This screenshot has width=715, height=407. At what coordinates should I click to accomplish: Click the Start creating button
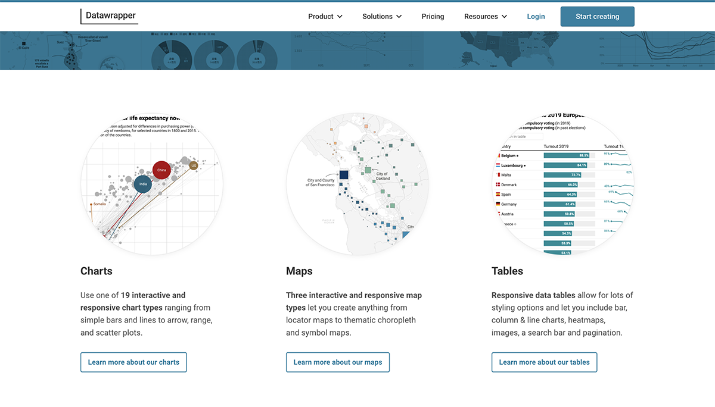point(597,17)
